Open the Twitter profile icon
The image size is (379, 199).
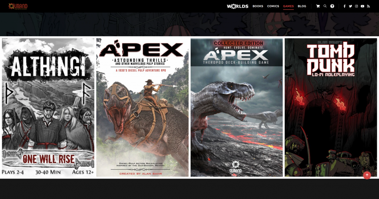coord(351,6)
